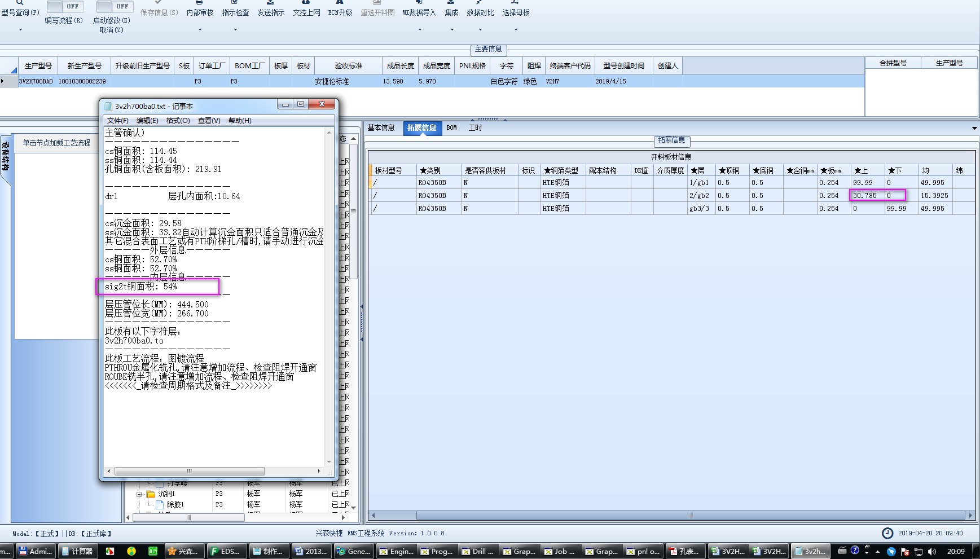Open 编辑(E) menu in Notepad
This screenshot has width=980, height=559.
tap(147, 121)
